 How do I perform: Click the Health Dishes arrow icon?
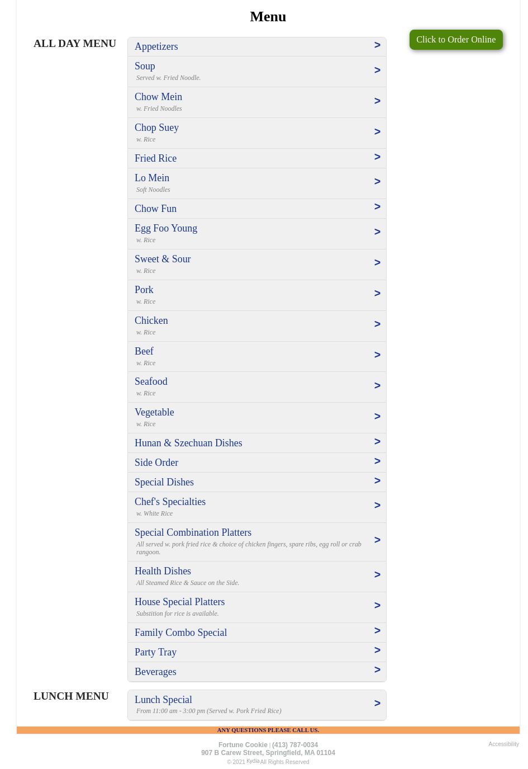[x=377, y=575]
